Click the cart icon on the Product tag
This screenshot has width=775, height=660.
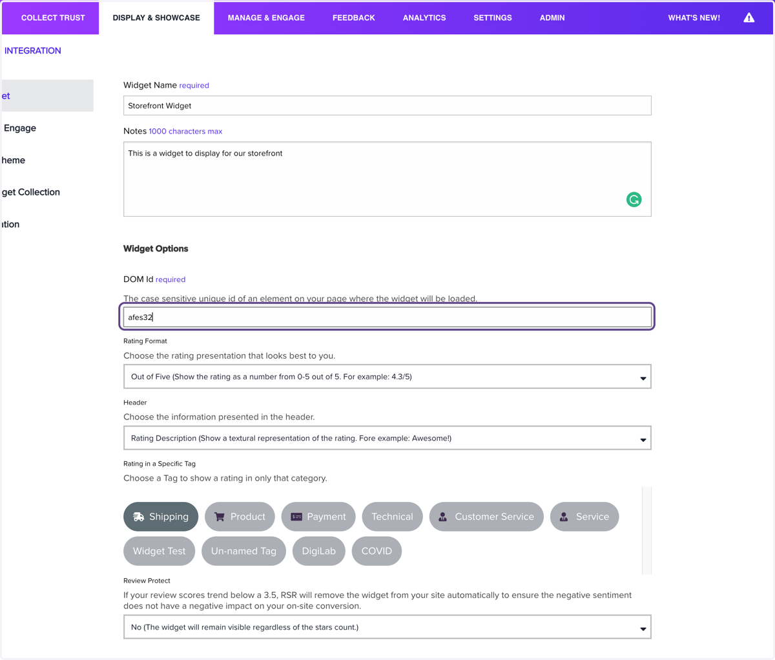220,517
